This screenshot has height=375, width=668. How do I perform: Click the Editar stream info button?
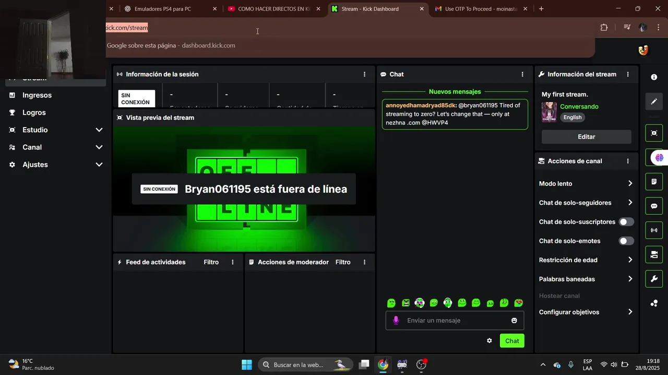[x=587, y=137]
